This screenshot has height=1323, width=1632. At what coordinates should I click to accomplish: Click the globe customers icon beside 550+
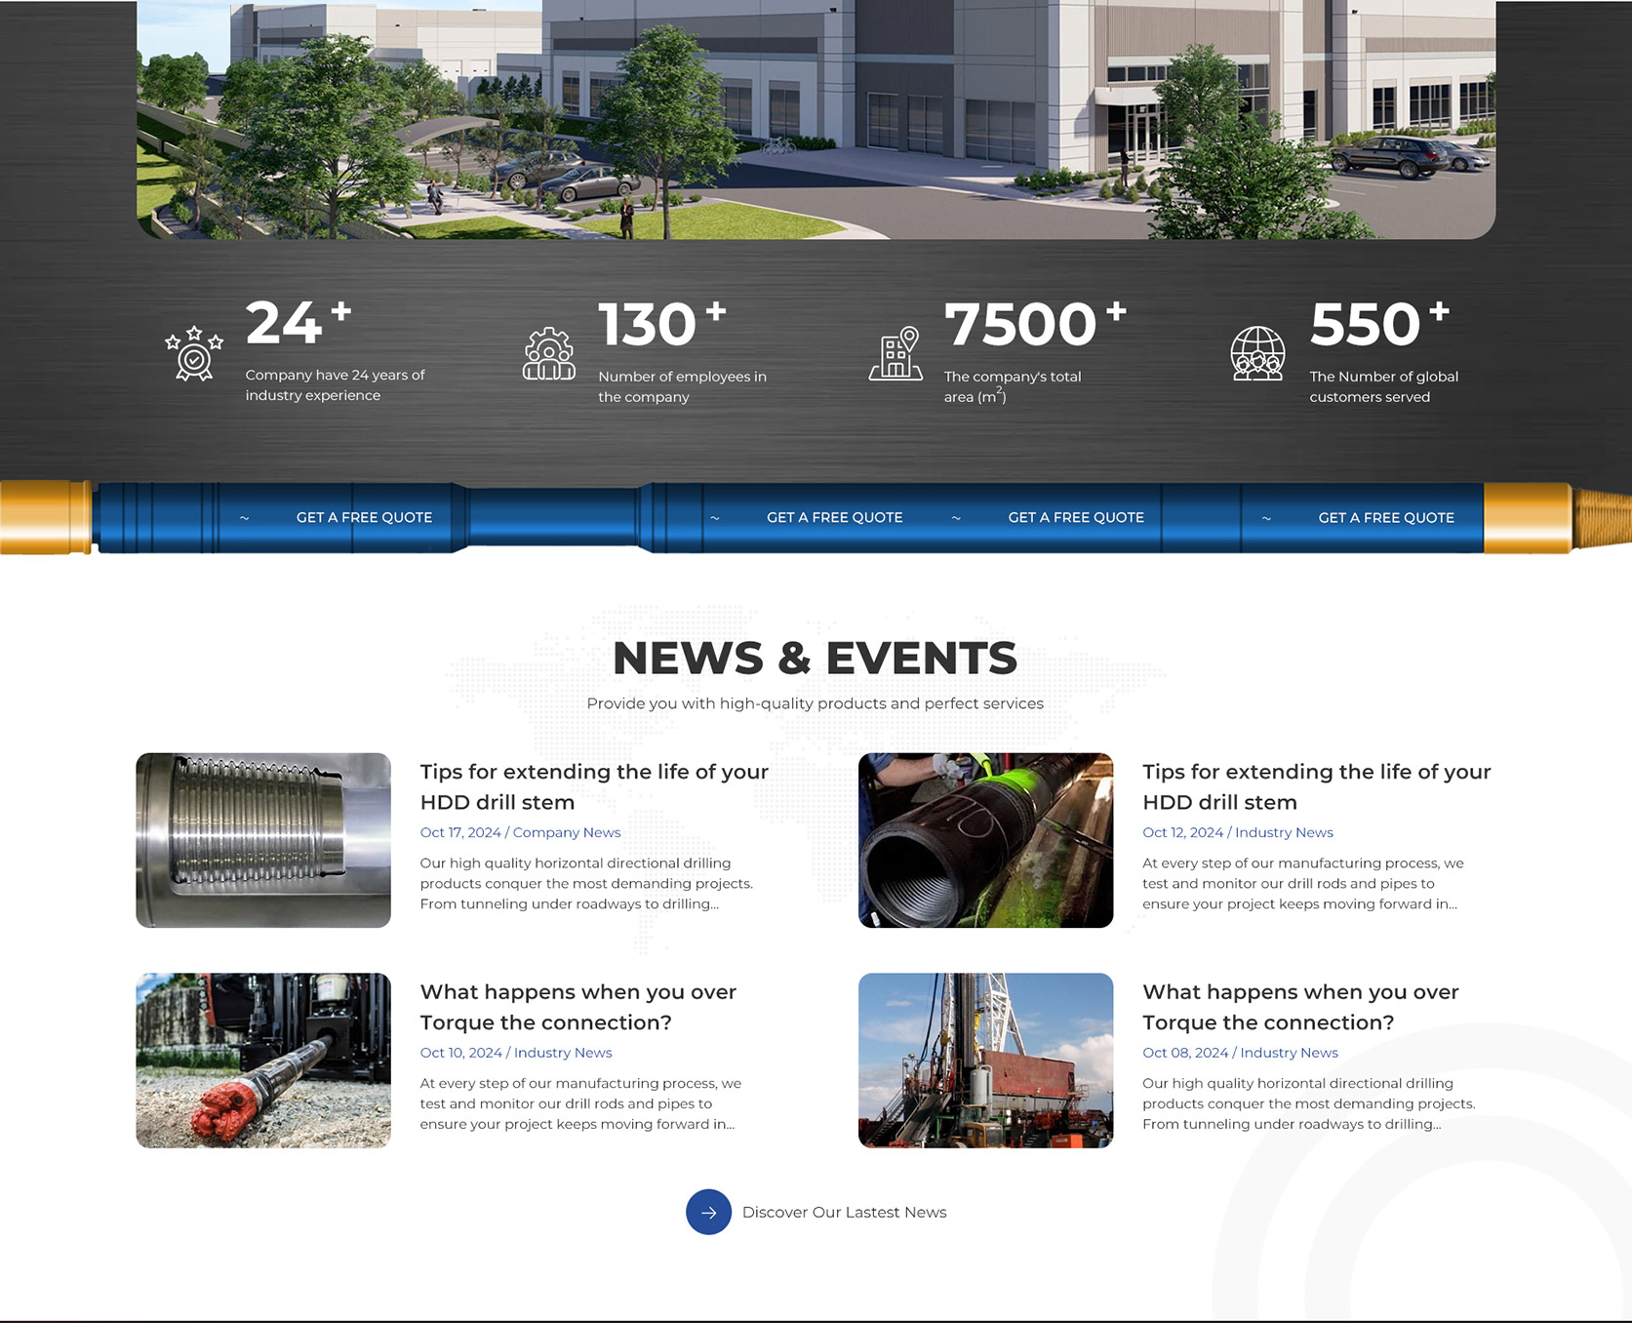coord(1257,353)
